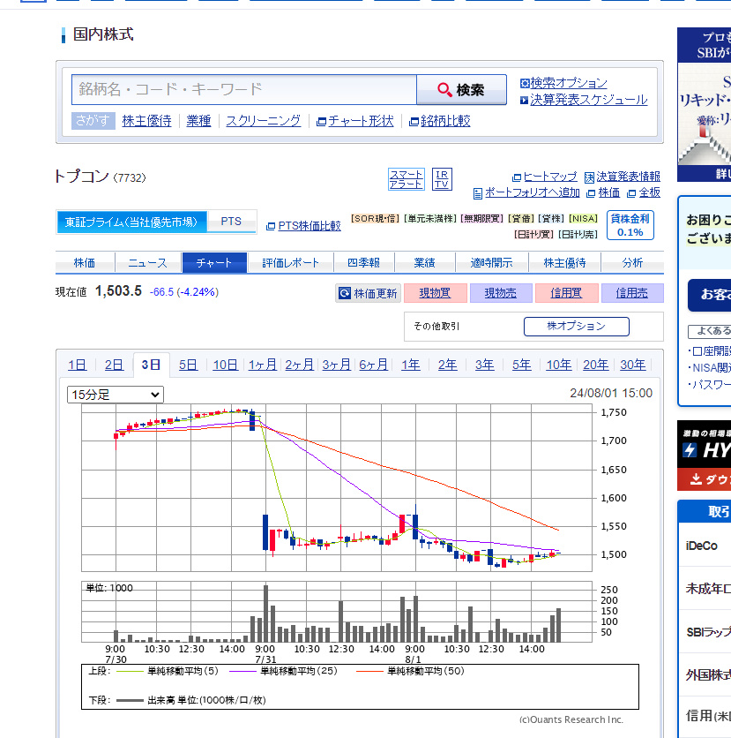Screen dimensions: 731x738
Task: Switch to PTS market tab
Action: coord(231,222)
